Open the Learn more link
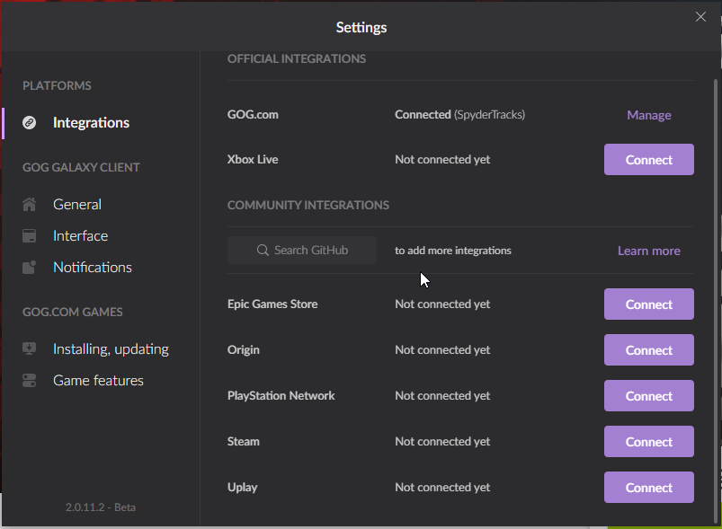722x529 pixels. click(x=649, y=251)
